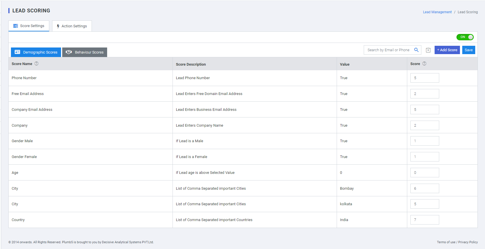Open the Terms of use link
The image size is (485, 249).
point(446,242)
